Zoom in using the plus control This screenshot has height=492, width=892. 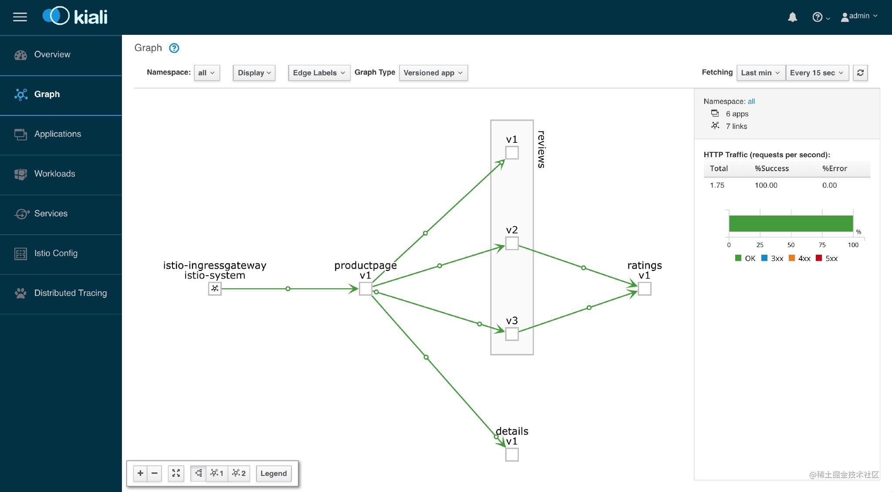coord(140,473)
